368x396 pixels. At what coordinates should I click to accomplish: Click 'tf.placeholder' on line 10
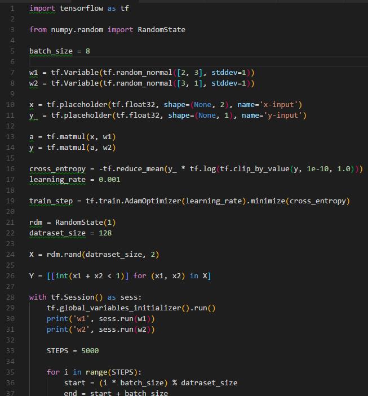(x=77, y=105)
